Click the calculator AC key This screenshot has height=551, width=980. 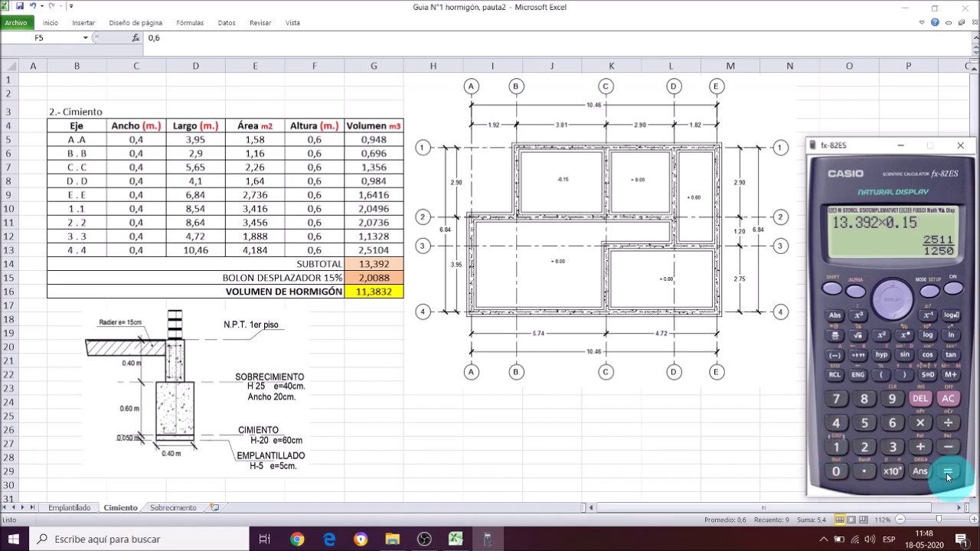coord(949,398)
